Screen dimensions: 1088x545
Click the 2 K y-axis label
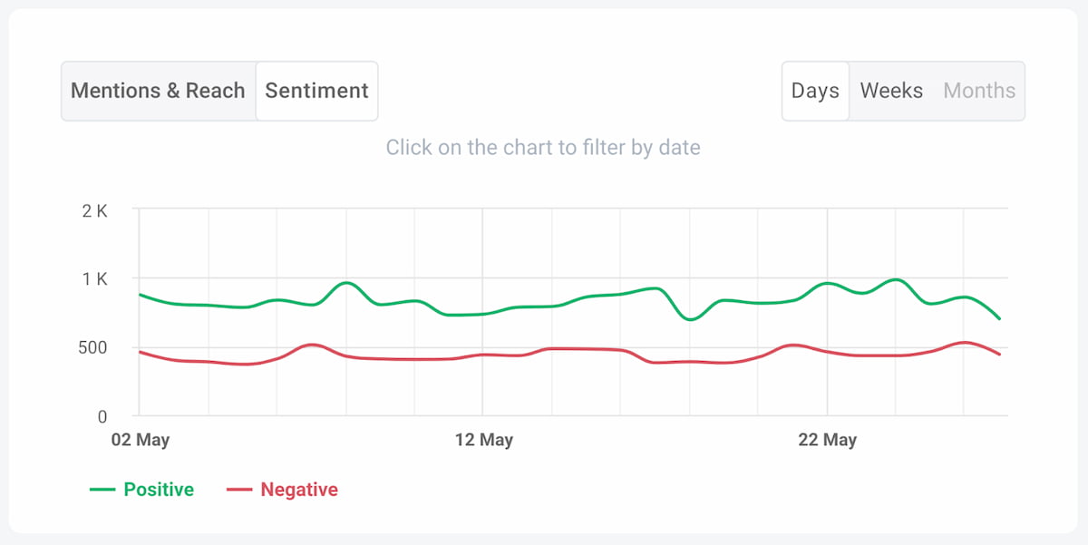(94, 211)
